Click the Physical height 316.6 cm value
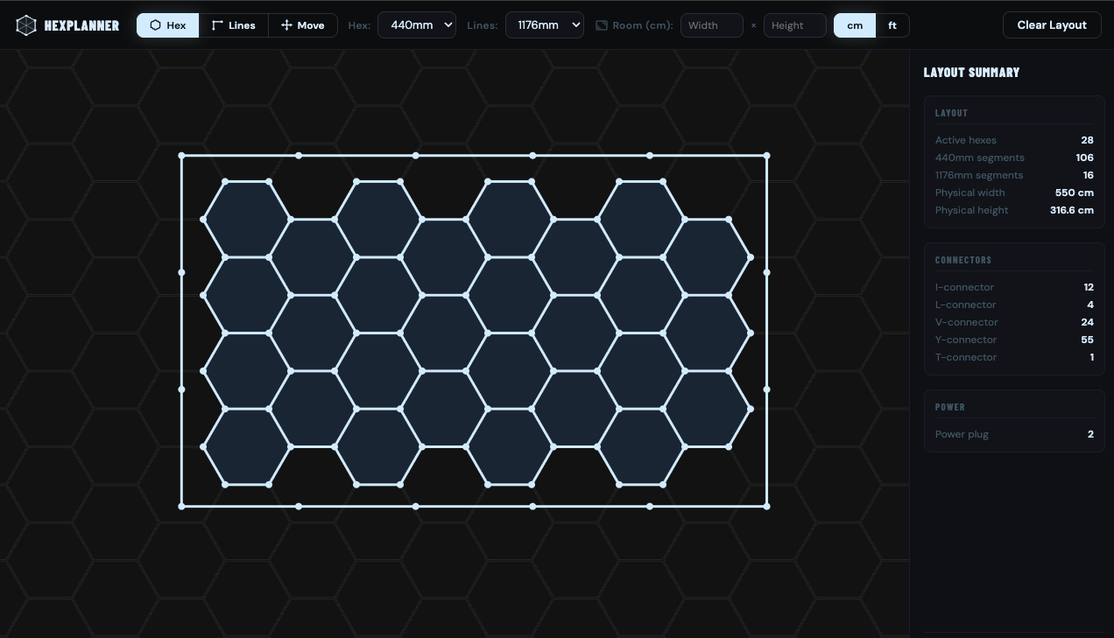Viewport: 1114px width, 638px height. click(x=1072, y=210)
